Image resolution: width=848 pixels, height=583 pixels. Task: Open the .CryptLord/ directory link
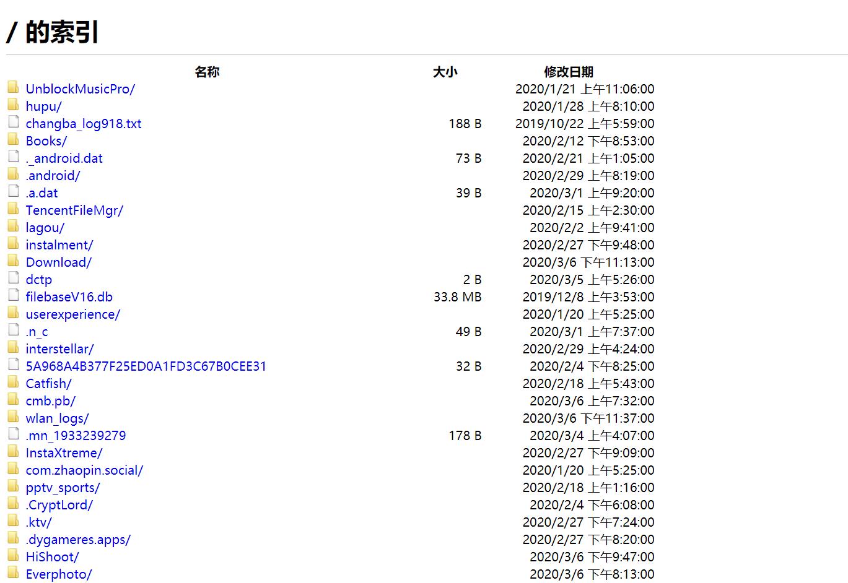(59, 505)
